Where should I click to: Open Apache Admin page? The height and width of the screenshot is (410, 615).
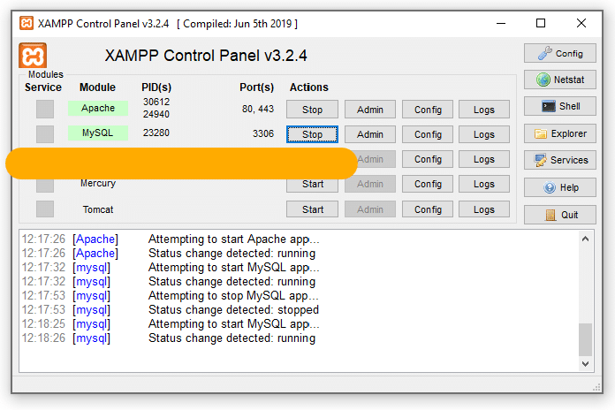(x=370, y=110)
